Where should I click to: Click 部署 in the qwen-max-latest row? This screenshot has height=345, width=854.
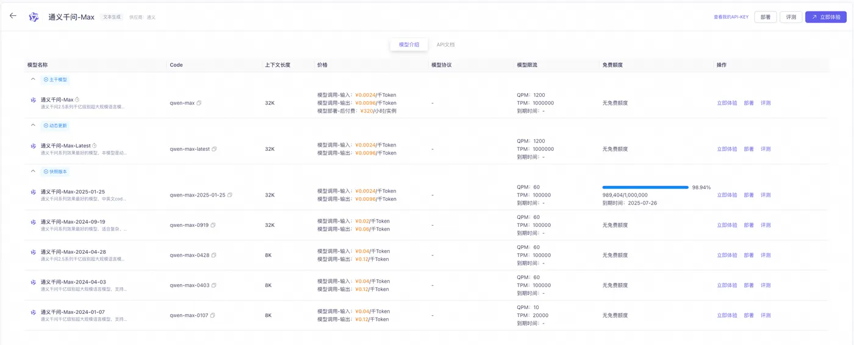click(x=749, y=149)
